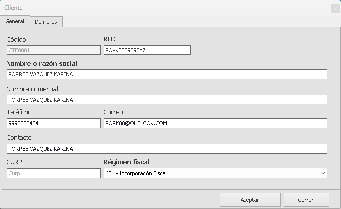The height and width of the screenshot is (209, 341).
Task: Click the bold 'Régimen fiscal' label
Action: [126, 162]
